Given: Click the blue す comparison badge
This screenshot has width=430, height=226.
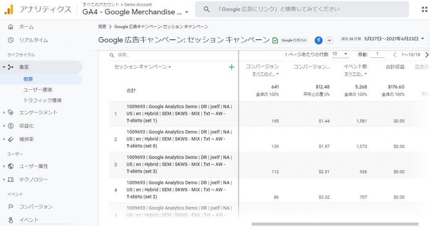Looking at the screenshot, I should click(x=318, y=40).
